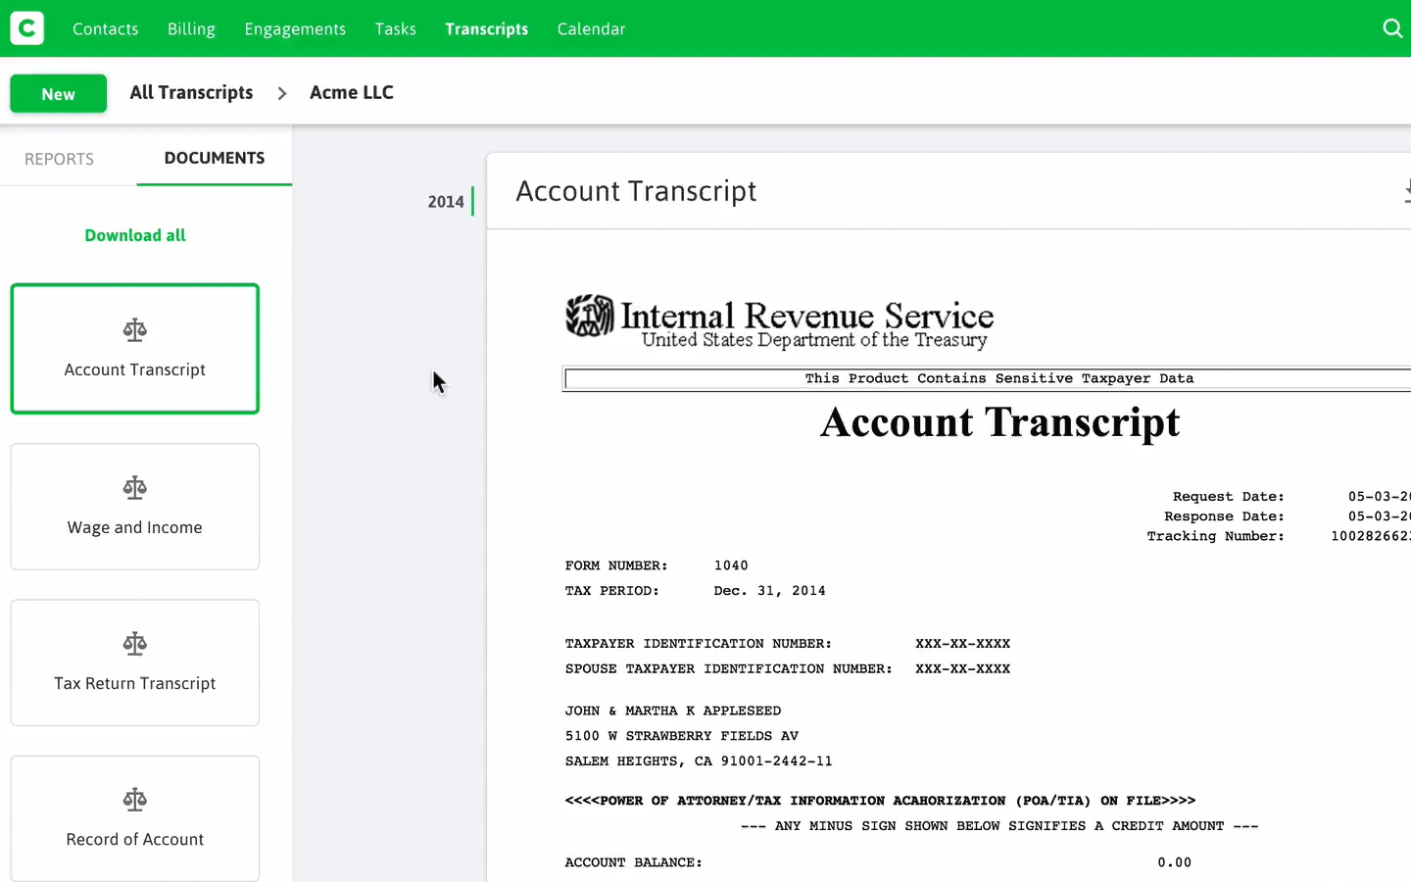Click the Account Transcript panel heading
The image size is (1411, 882).
point(636,191)
